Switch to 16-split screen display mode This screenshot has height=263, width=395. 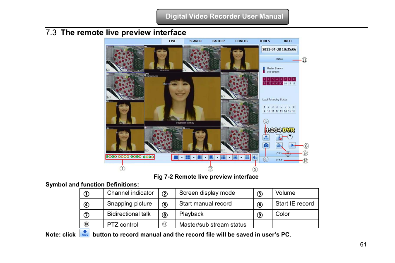247,157
